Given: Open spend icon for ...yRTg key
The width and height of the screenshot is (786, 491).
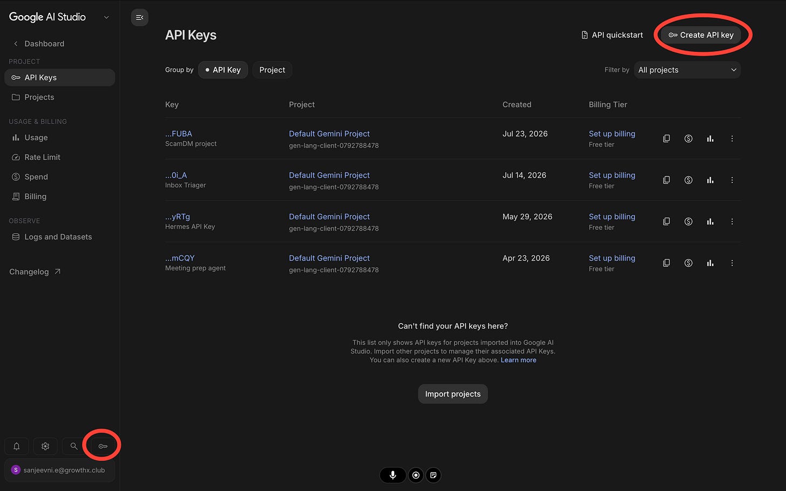Looking at the screenshot, I should point(688,222).
